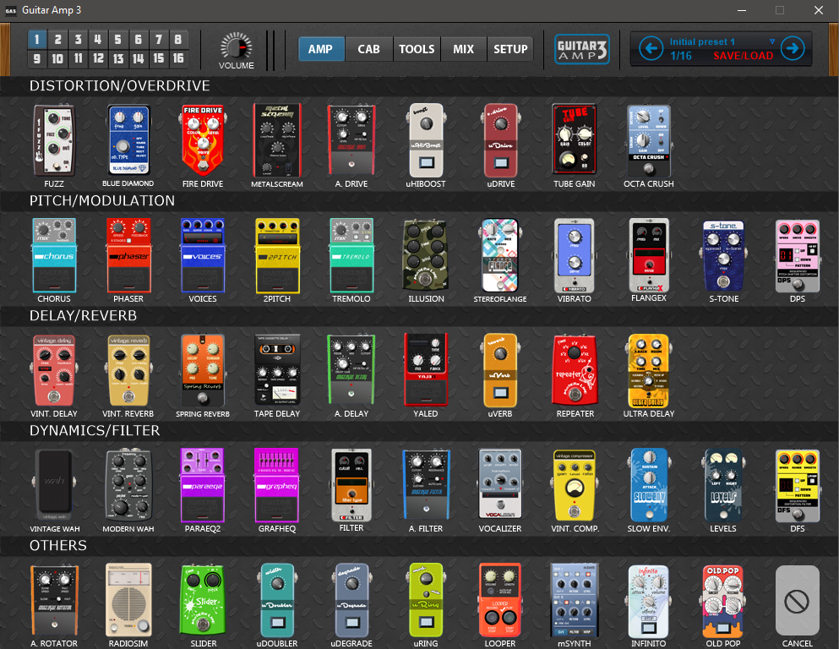Pick the DFS distortion filter pedal
839x649 pixels.
coord(798,485)
